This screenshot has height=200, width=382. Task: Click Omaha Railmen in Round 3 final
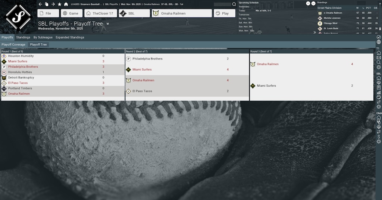point(268,64)
